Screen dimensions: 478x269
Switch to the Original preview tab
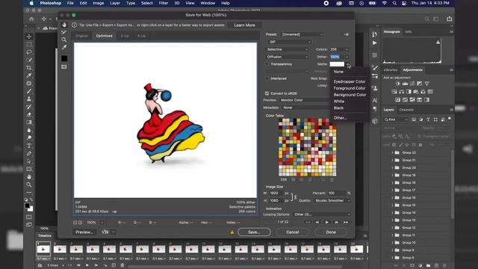(x=81, y=36)
